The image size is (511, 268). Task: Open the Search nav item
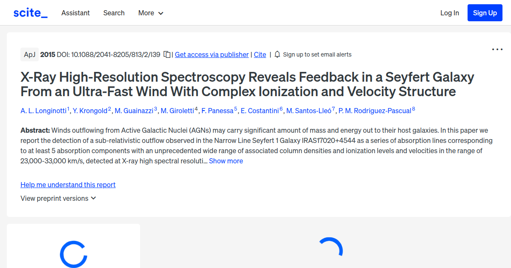(x=114, y=13)
